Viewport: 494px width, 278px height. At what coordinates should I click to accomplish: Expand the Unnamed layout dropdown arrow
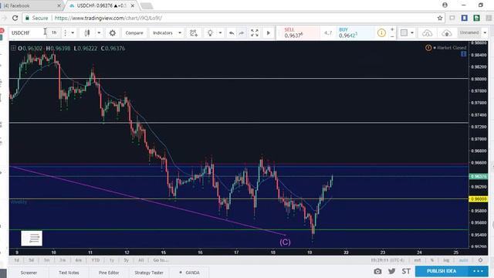coord(485,32)
